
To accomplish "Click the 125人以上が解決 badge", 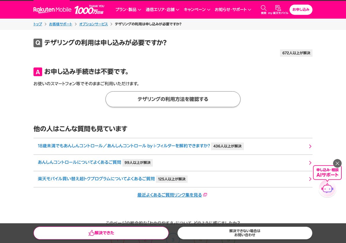I will (172, 179).
